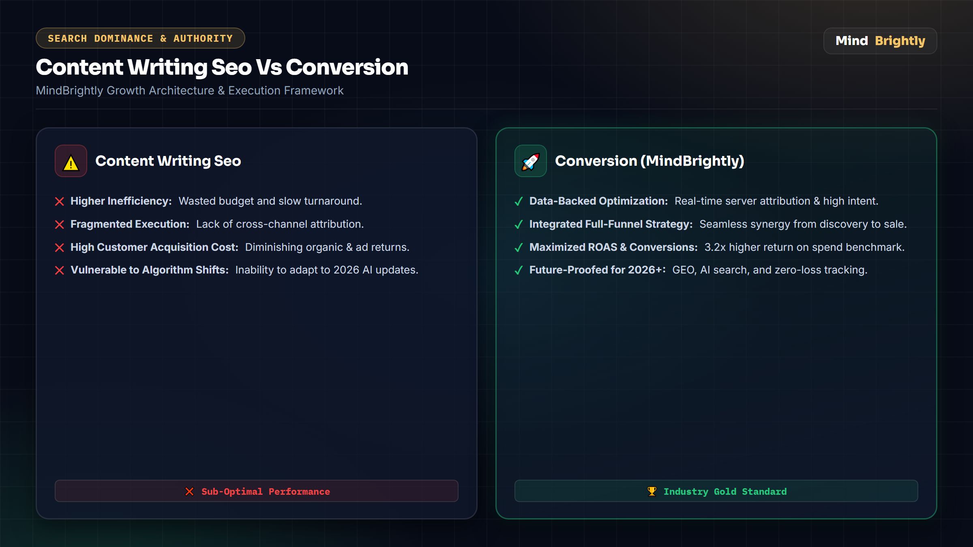
Task: Click the Mind Brightly logo badge
Action: coord(880,41)
